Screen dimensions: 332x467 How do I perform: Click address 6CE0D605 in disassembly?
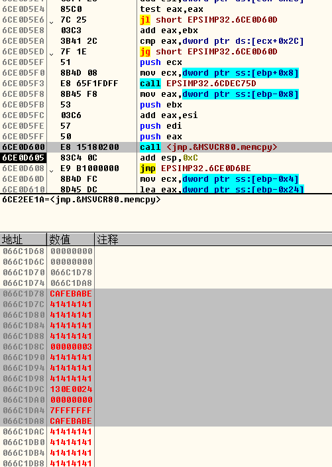tap(23, 158)
